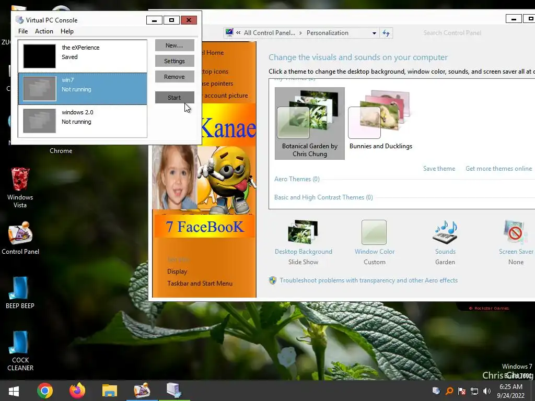This screenshot has width=535, height=401.
Task: Open the Sounds settings icon
Action: [x=445, y=232]
